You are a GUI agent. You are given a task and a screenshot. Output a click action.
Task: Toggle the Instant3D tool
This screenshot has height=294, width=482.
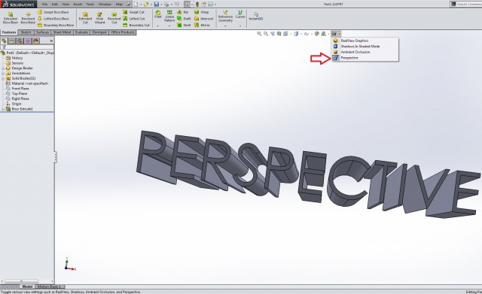click(x=256, y=17)
